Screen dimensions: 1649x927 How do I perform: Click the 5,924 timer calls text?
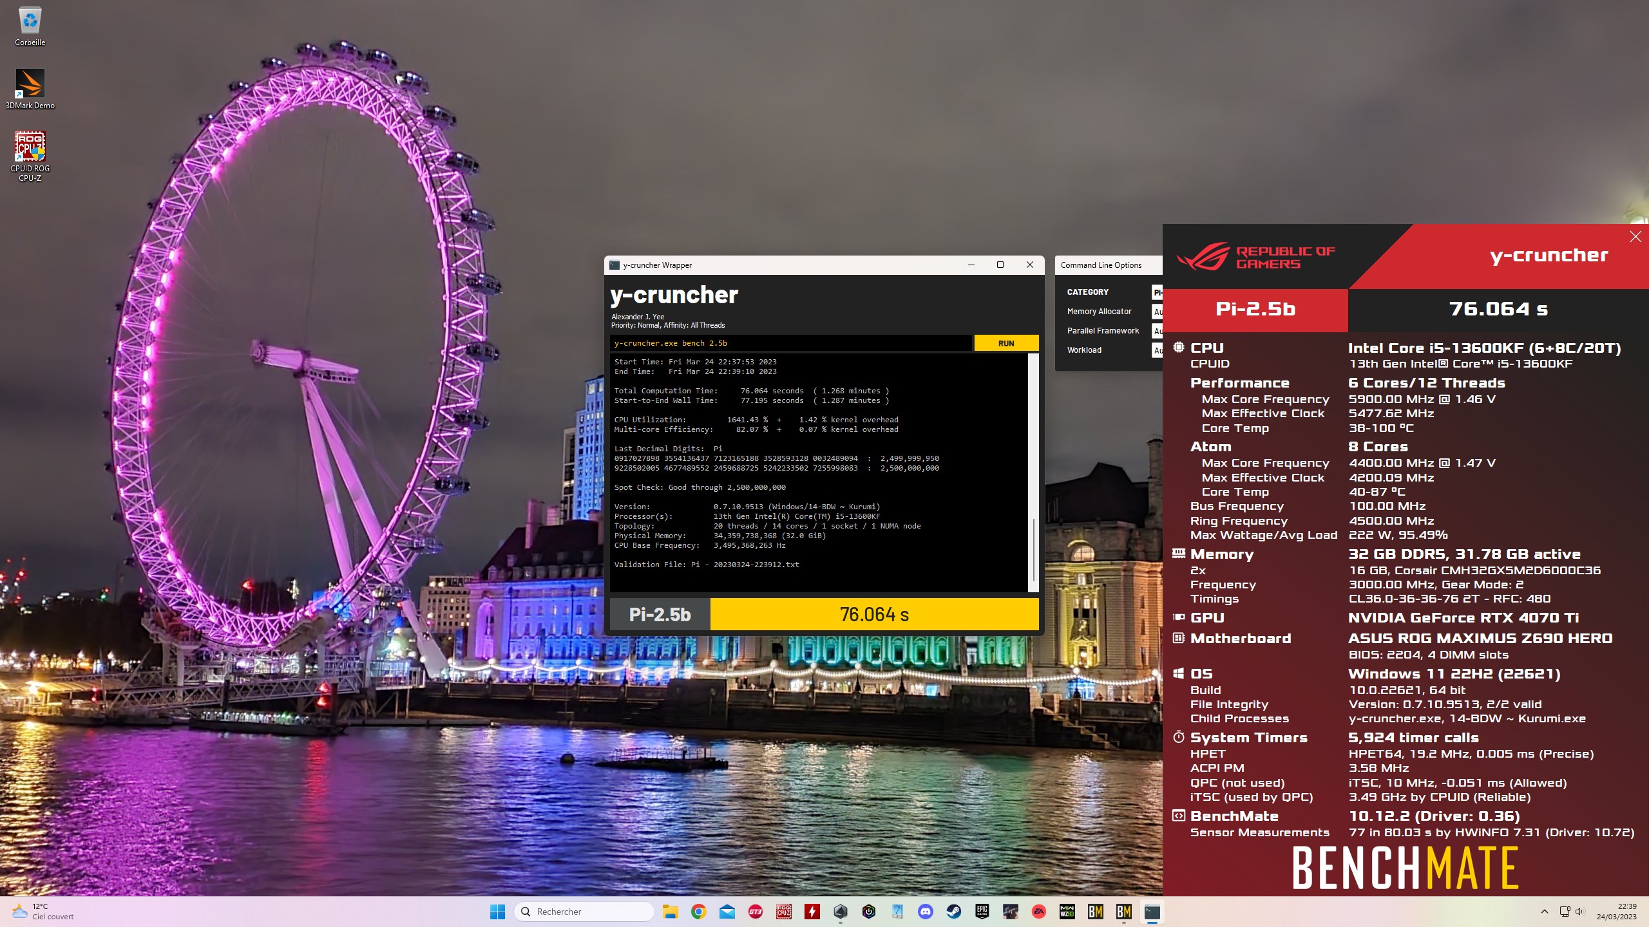(x=1413, y=737)
